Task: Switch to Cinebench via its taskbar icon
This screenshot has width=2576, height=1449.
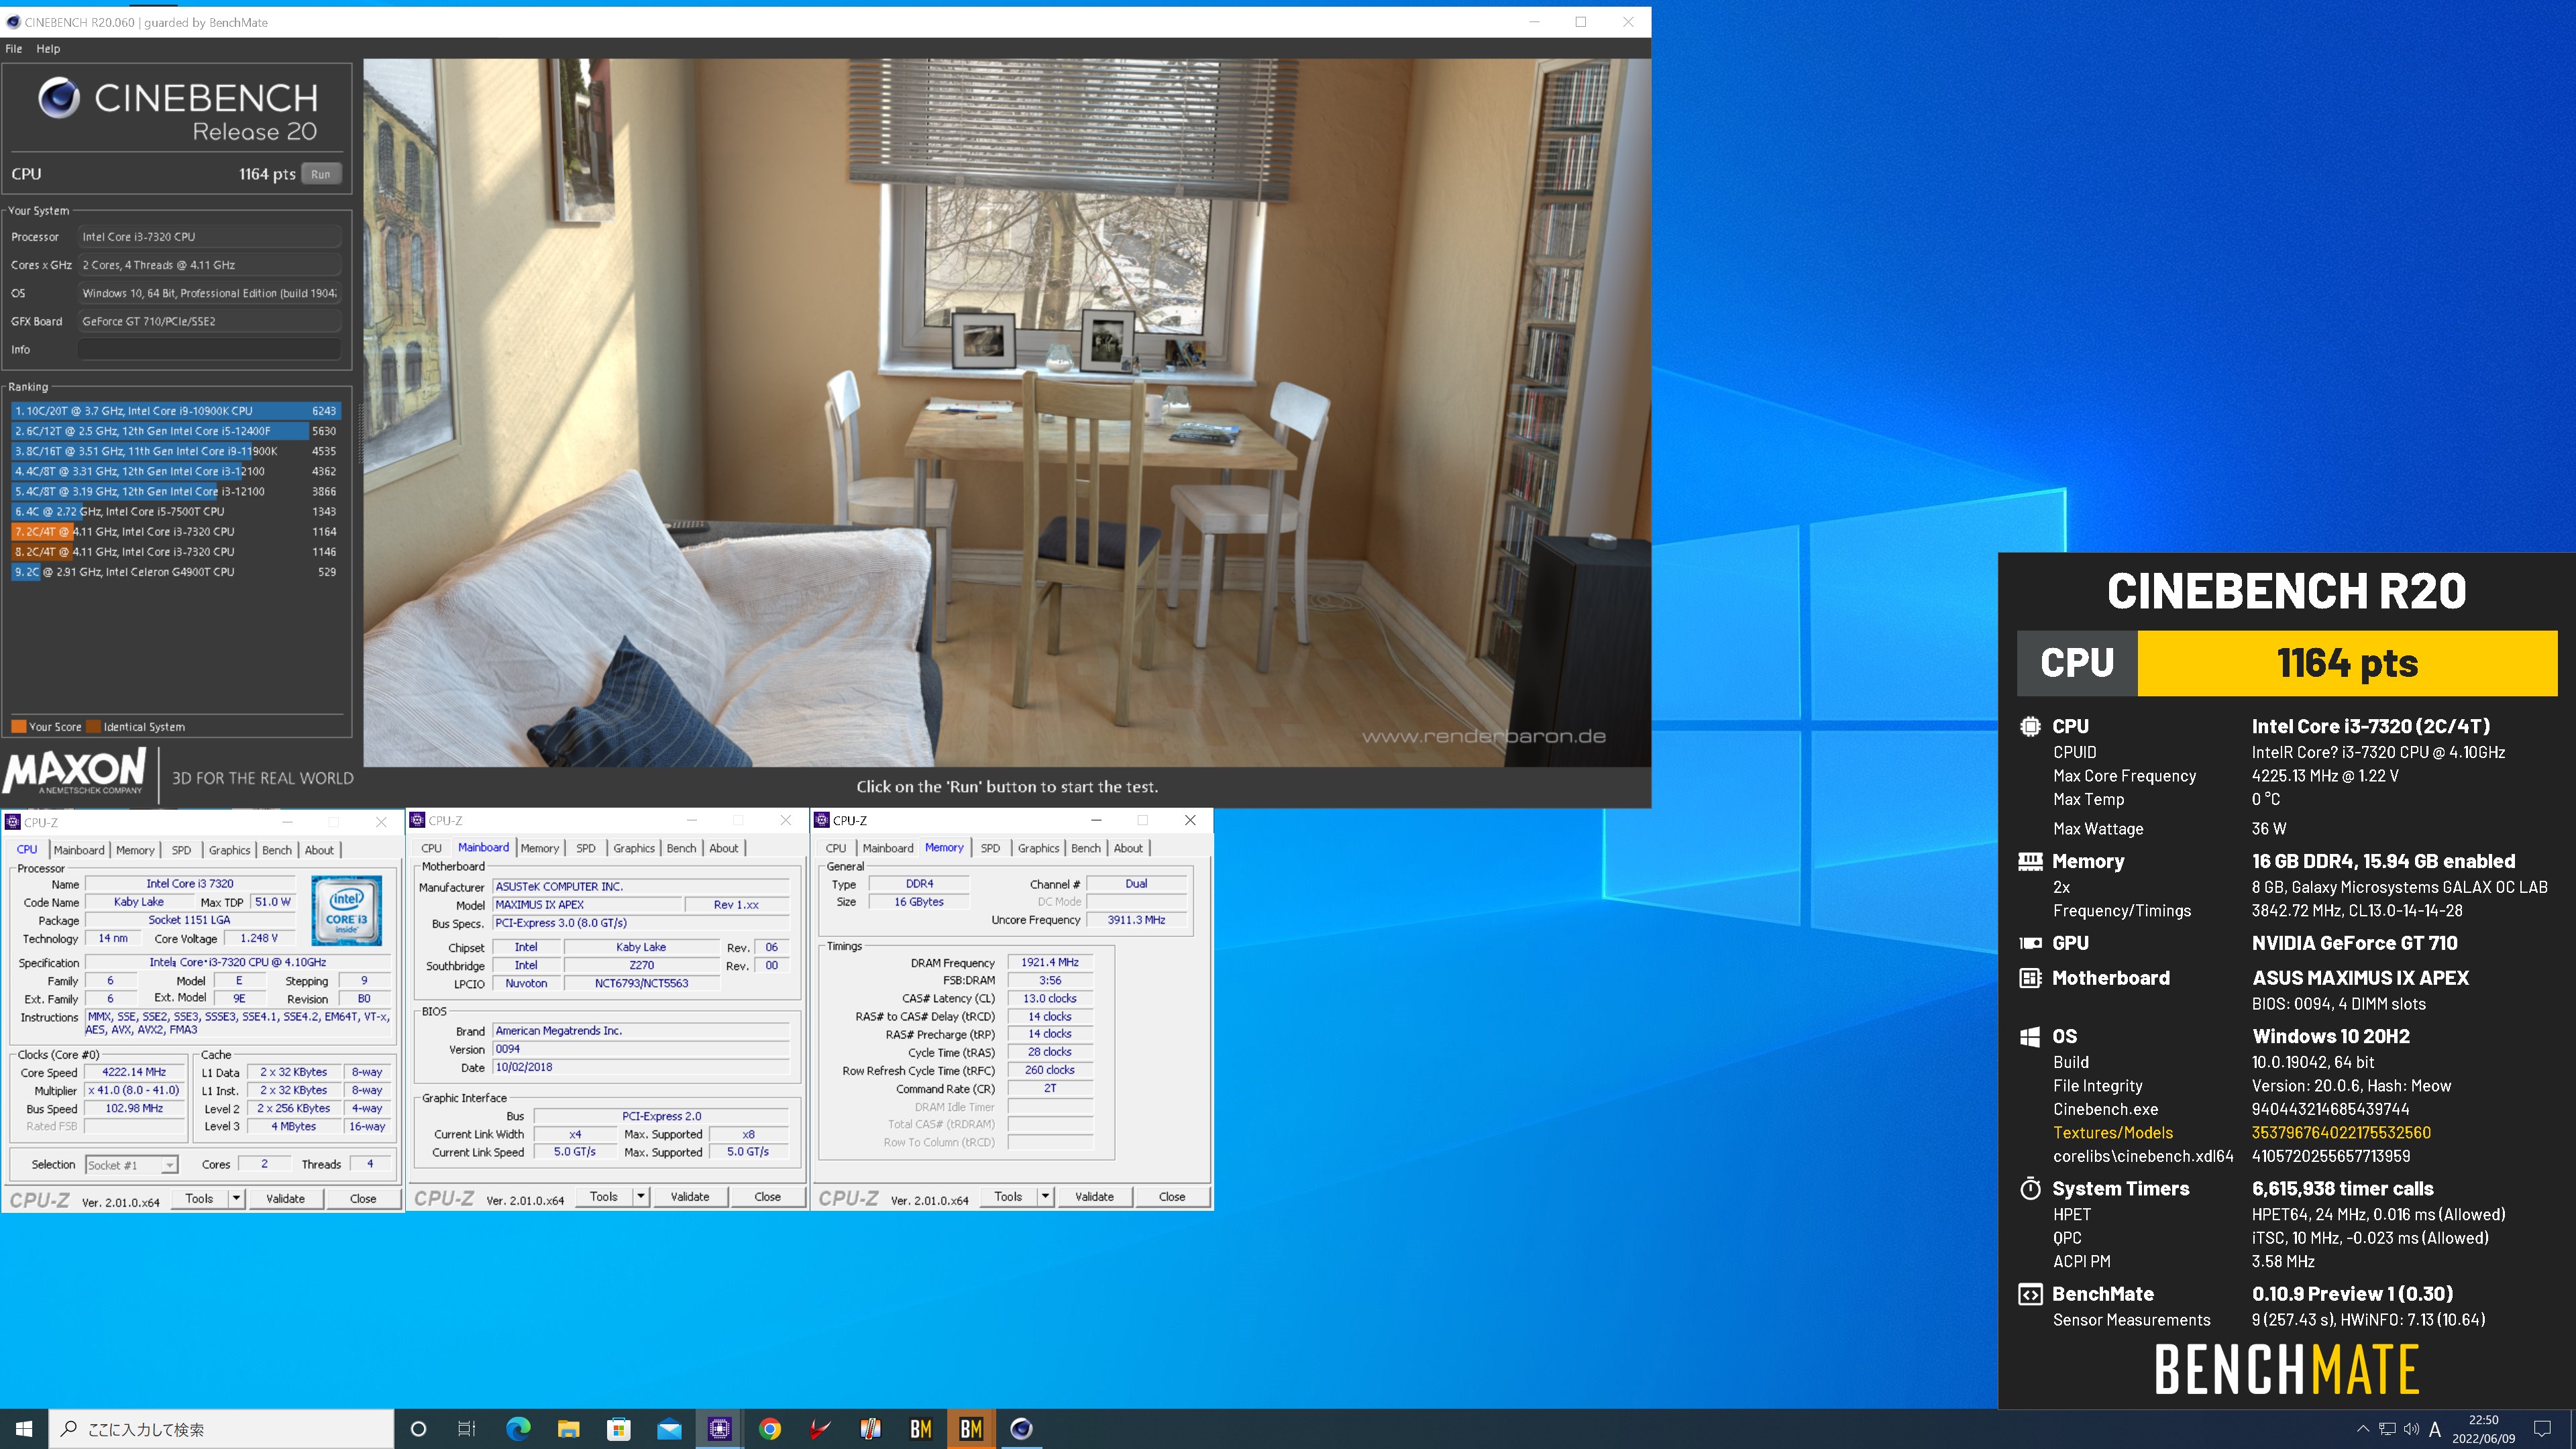Action: coord(1021,1429)
